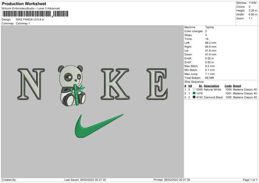
Task: Click the Stop Sequence heading
Action: click(x=194, y=82)
